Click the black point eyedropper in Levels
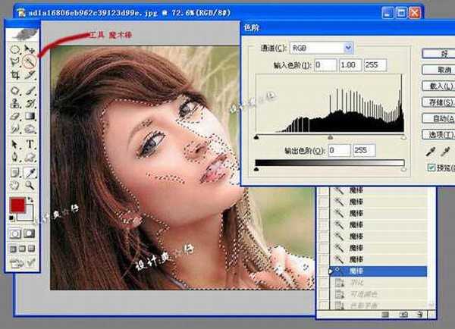 (x=431, y=152)
